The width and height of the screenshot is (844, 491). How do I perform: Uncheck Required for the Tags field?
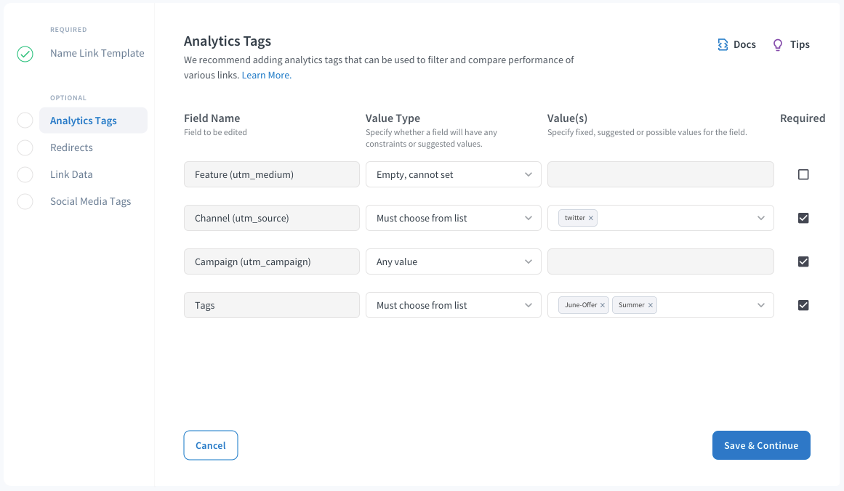point(803,305)
